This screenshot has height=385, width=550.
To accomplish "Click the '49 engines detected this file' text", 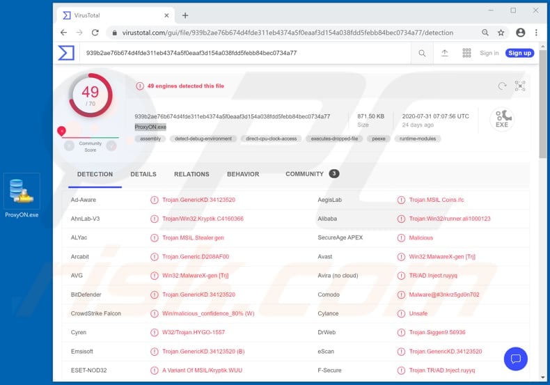I will coord(186,86).
